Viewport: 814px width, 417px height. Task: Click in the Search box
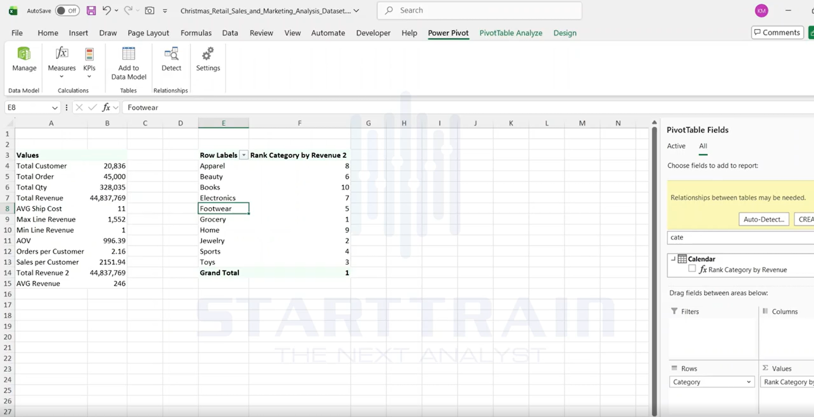pyautogui.click(x=480, y=10)
